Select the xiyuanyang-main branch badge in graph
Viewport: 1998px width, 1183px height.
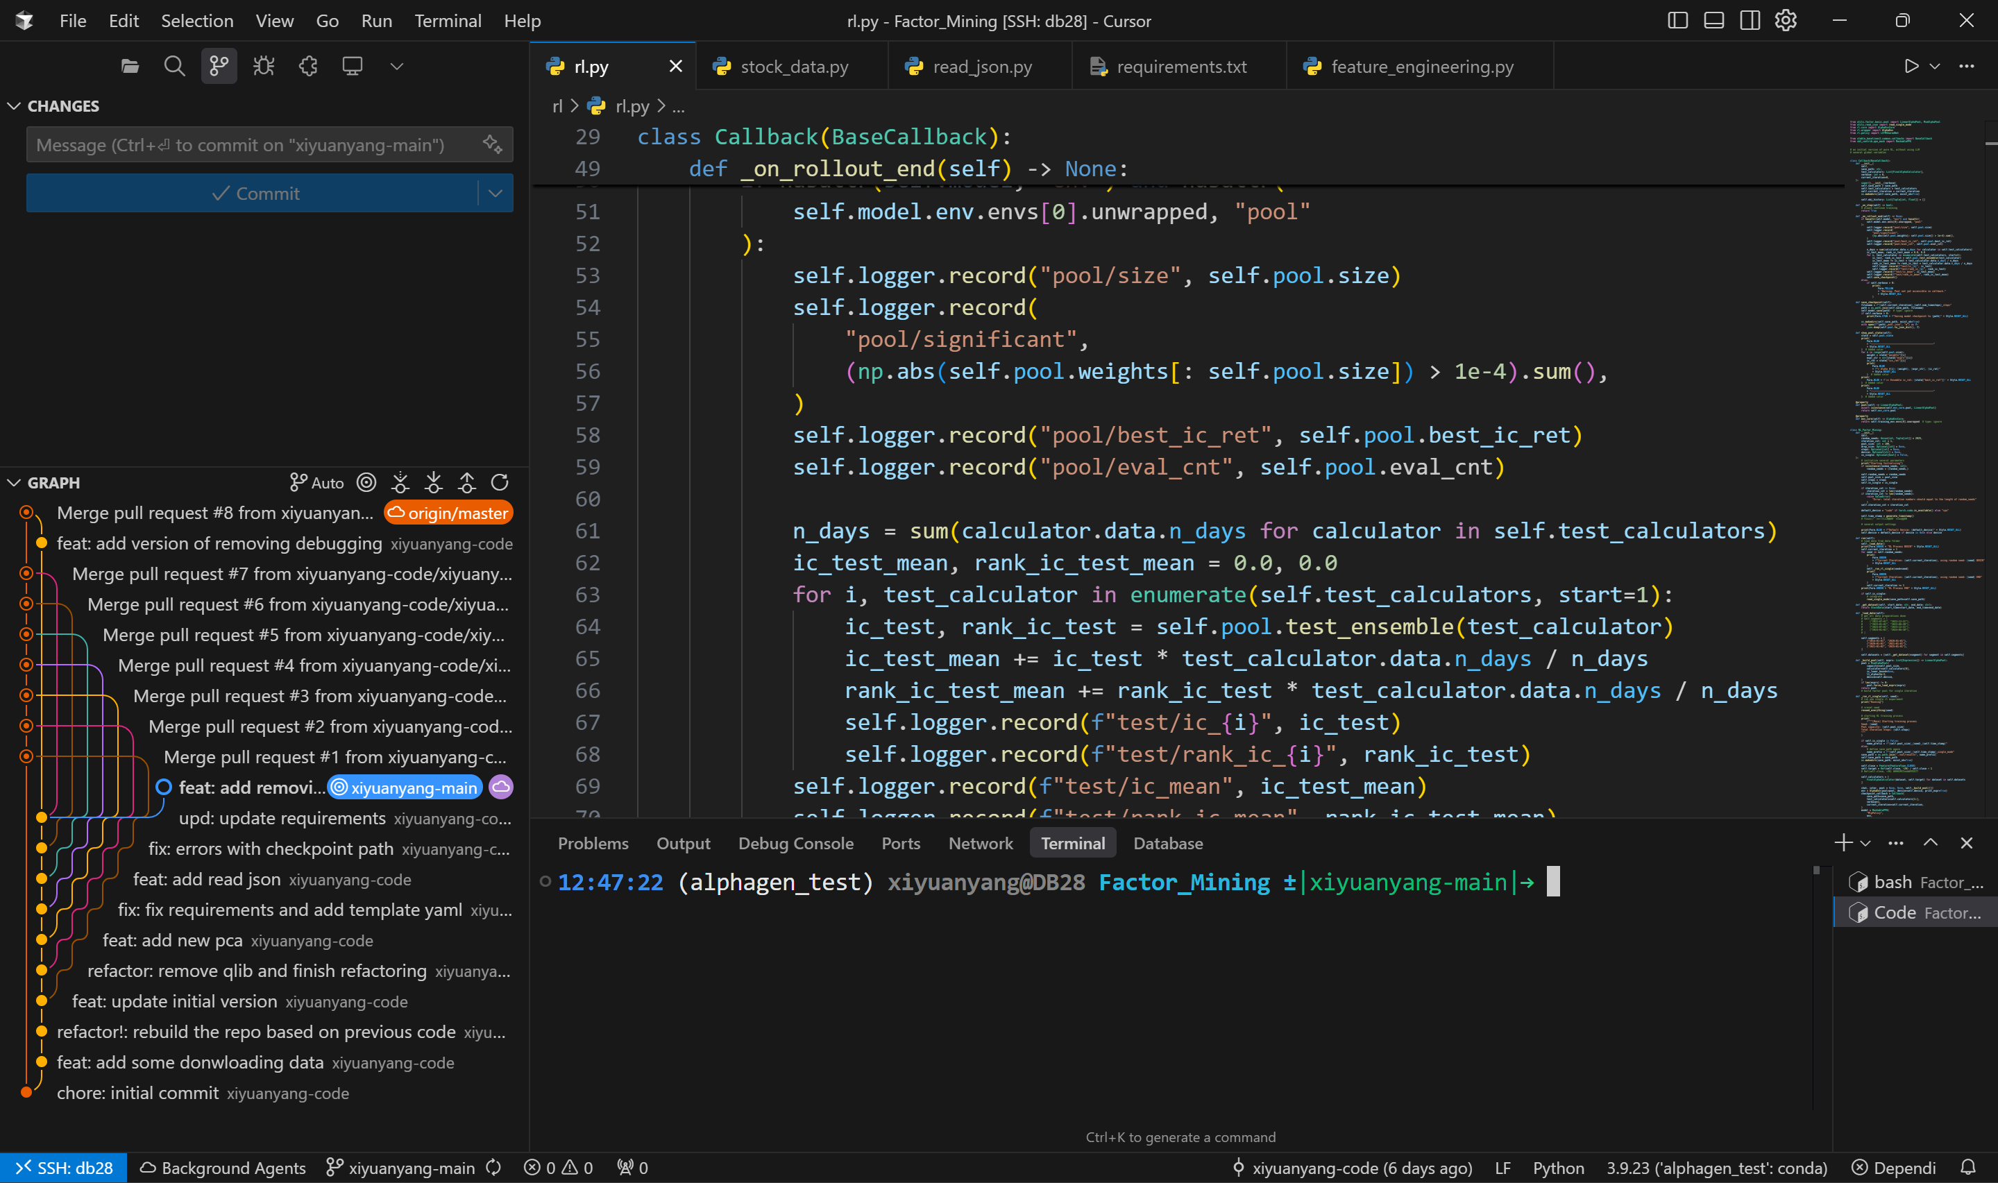pos(406,788)
